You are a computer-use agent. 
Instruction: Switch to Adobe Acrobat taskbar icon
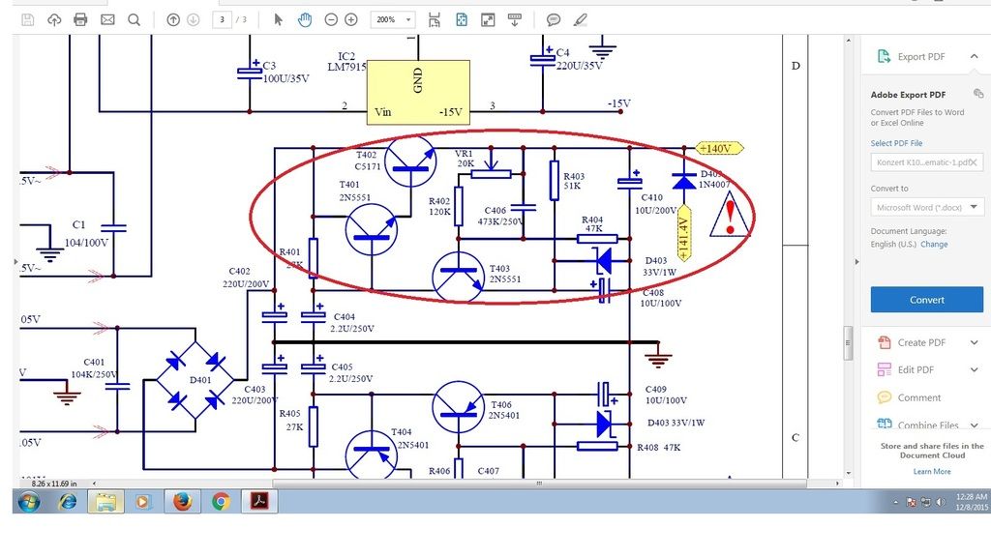pos(259,502)
